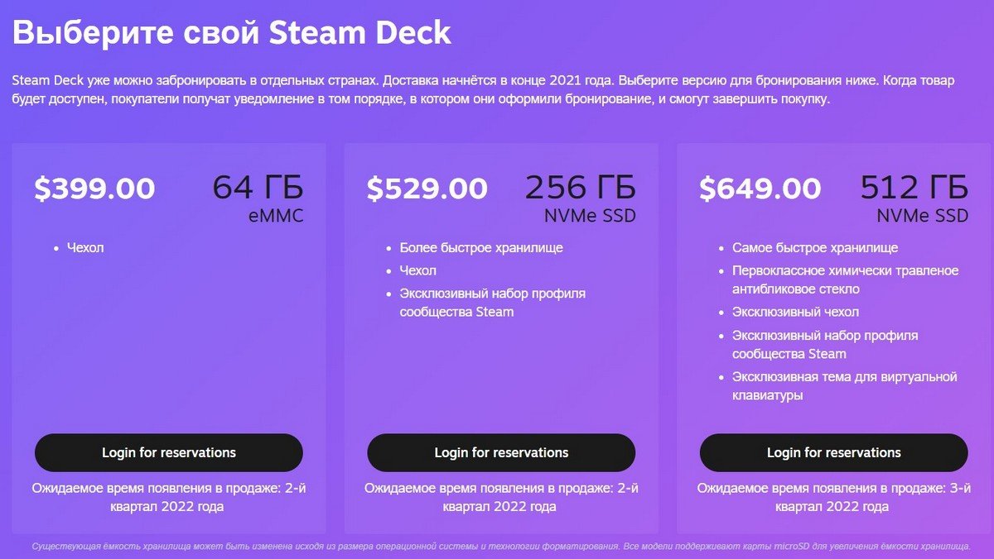Click the $649.00 price label

pyautogui.click(x=760, y=189)
